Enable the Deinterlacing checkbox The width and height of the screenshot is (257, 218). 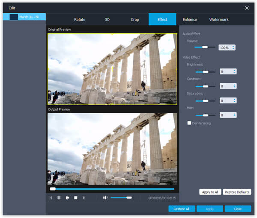click(x=189, y=123)
